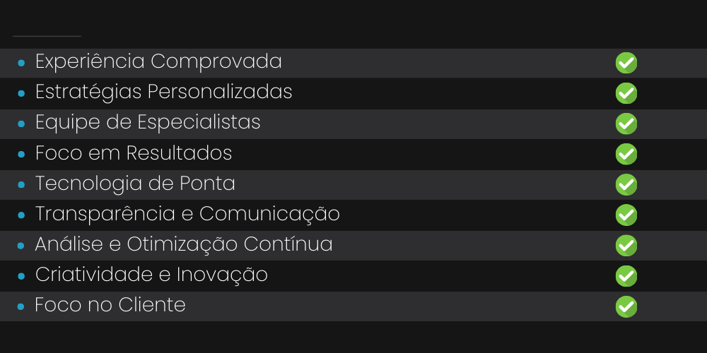Viewport: 707px width, 353px height.
Task: Click green checkmark beside Tecnologia de Ponta
Action: point(626,184)
